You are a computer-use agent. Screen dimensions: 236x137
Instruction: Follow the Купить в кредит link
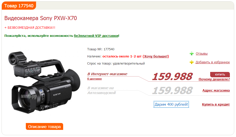(216, 104)
